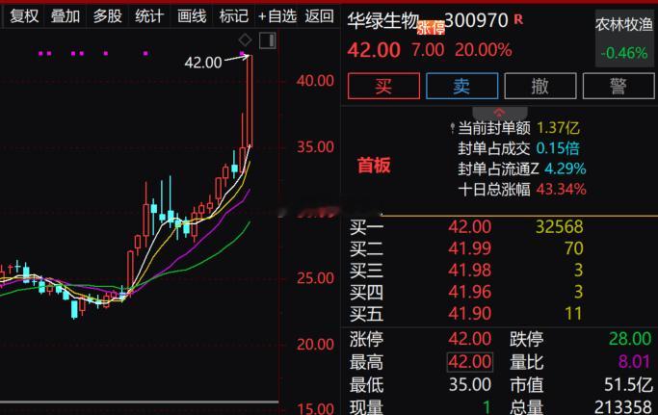
Task: Click the boxed 最高 value 42.00
Action: pos(469,361)
